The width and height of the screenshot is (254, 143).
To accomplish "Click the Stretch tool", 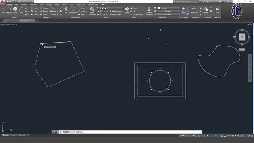I will click(35, 14).
